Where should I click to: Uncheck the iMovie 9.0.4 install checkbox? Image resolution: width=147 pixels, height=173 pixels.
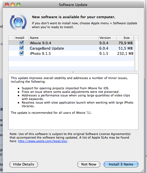click(x=22, y=43)
